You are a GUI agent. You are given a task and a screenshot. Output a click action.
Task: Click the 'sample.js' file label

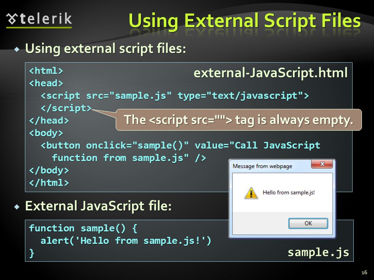point(318,252)
